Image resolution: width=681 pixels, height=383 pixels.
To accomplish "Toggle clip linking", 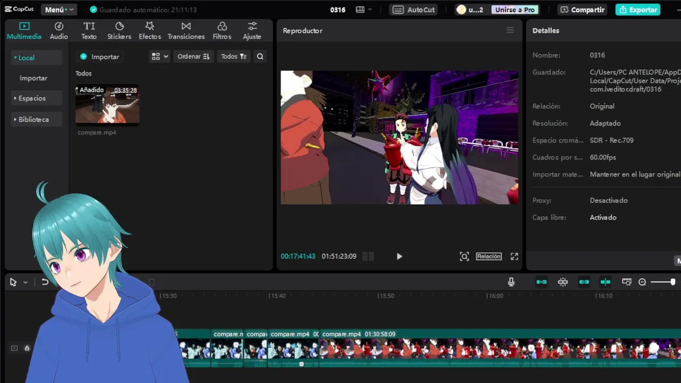I will 584,282.
